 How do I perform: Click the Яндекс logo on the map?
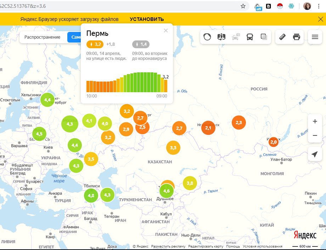click(x=305, y=235)
